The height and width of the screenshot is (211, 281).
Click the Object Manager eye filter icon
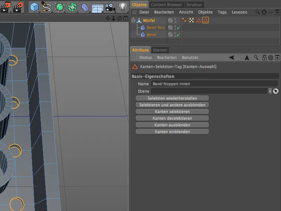pos(271,12)
